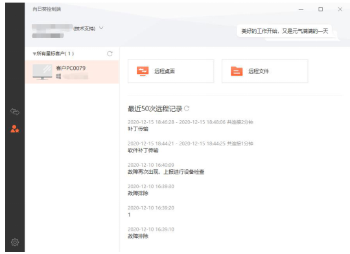This screenshot has width=350, height=254.
Task: Click the Windows logo under 客户PC0079
Action: pos(58,76)
